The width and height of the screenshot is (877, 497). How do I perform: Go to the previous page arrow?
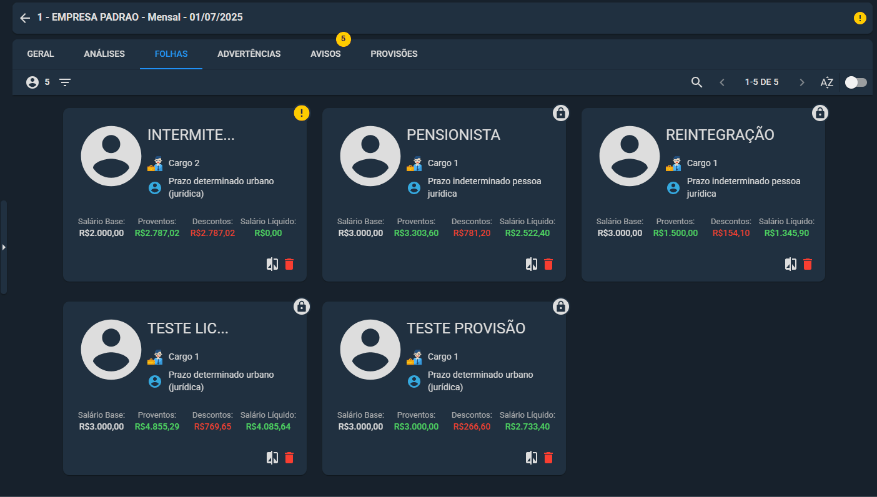[722, 82]
